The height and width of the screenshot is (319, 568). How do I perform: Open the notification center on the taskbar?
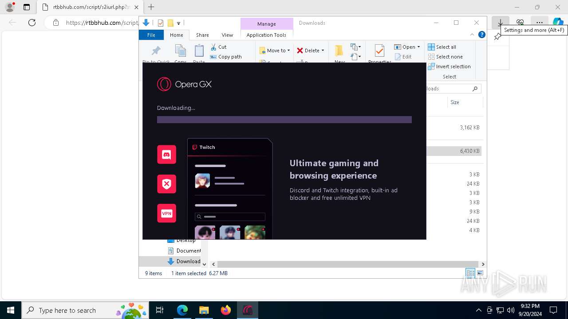point(553,310)
